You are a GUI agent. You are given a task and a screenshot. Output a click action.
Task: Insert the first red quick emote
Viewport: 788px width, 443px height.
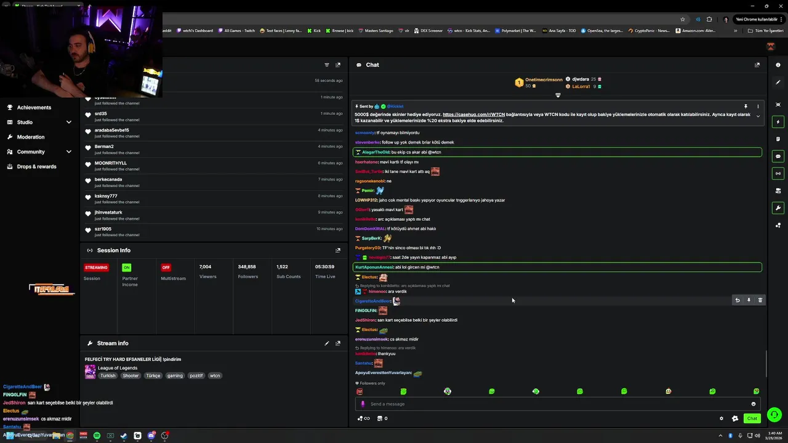point(360,391)
